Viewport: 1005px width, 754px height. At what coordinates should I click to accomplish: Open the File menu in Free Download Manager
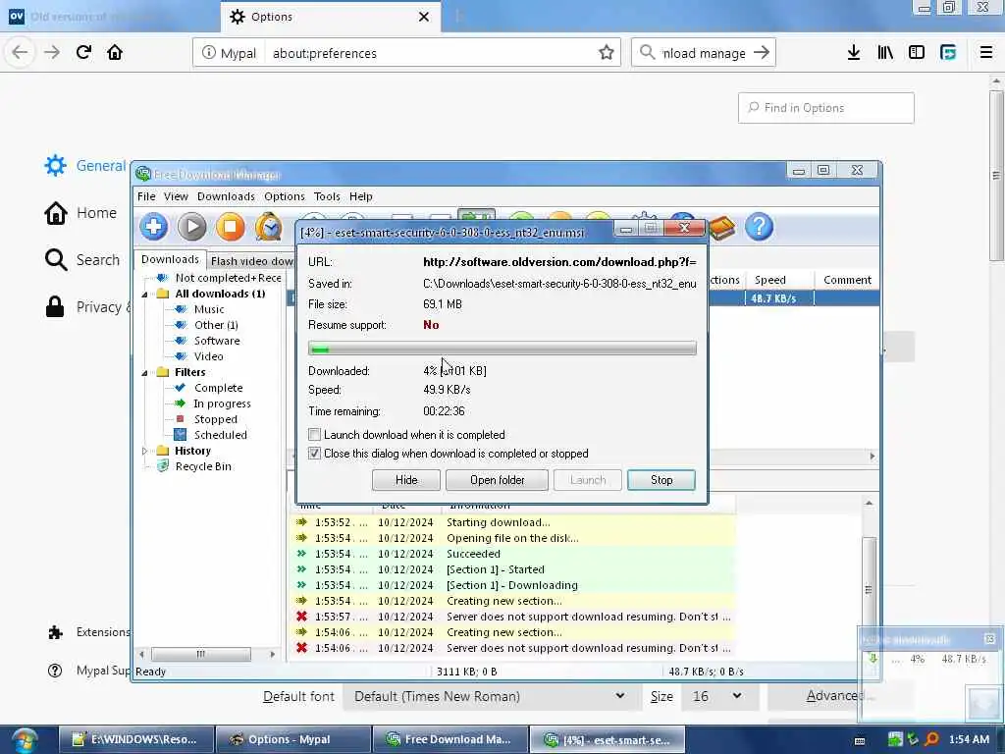tap(146, 196)
